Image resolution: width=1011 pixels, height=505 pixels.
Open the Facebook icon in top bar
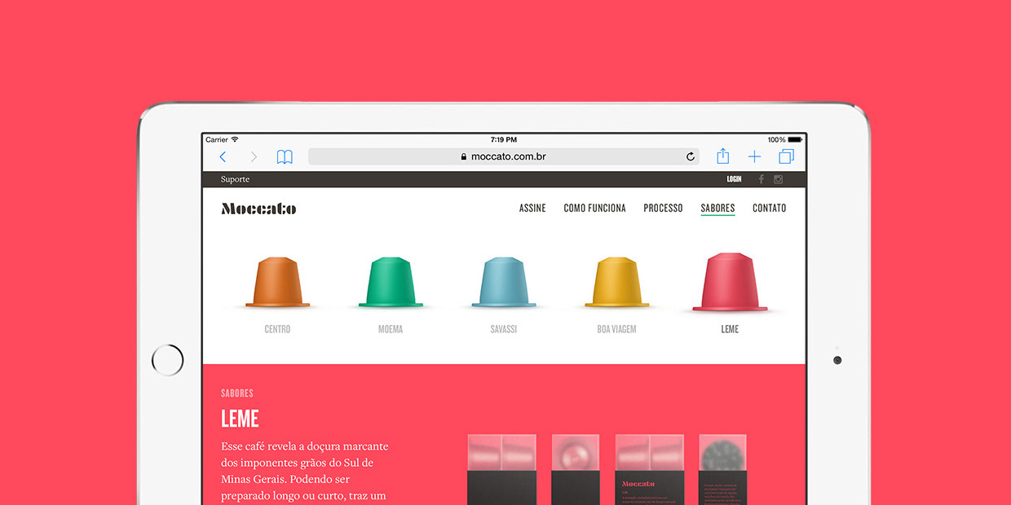[x=762, y=179]
